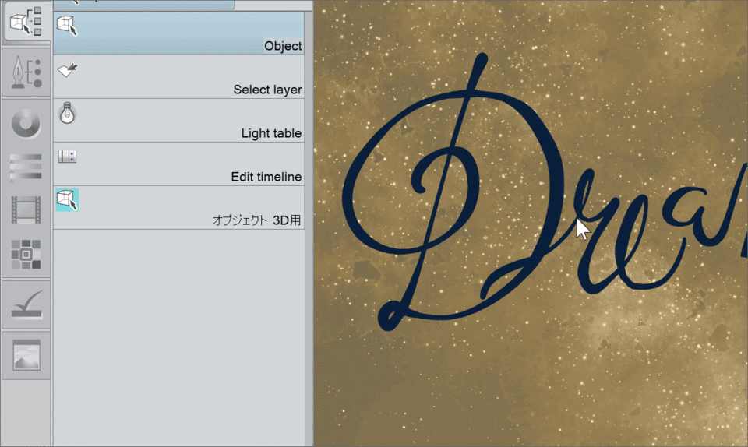
Task: Open the animation film strip icon
Action: point(26,210)
